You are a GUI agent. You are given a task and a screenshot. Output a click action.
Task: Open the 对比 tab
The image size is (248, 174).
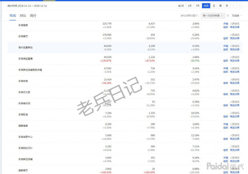tap(23, 16)
